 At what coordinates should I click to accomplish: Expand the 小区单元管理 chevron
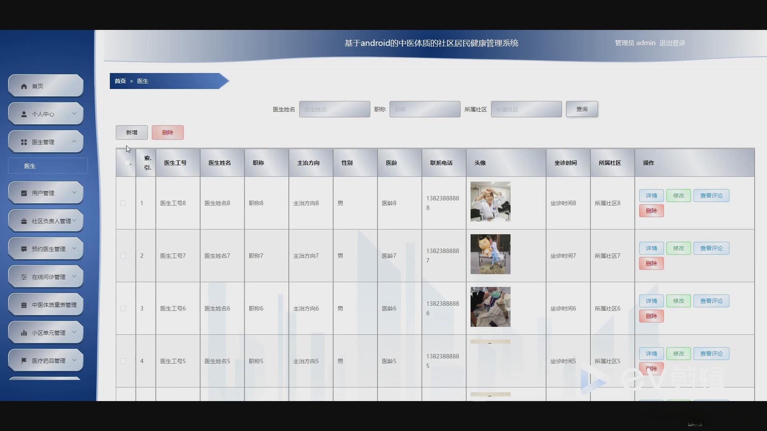coord(74,332)
